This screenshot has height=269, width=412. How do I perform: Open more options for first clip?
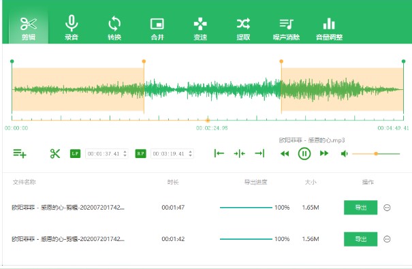click(x=387, y=208)
